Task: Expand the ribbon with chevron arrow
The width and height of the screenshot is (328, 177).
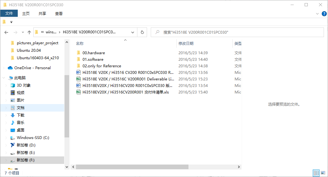Action: coord(317,14)
